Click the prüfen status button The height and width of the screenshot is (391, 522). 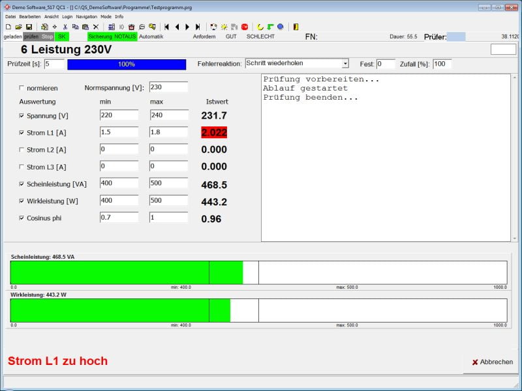click(x=31, y=36)
